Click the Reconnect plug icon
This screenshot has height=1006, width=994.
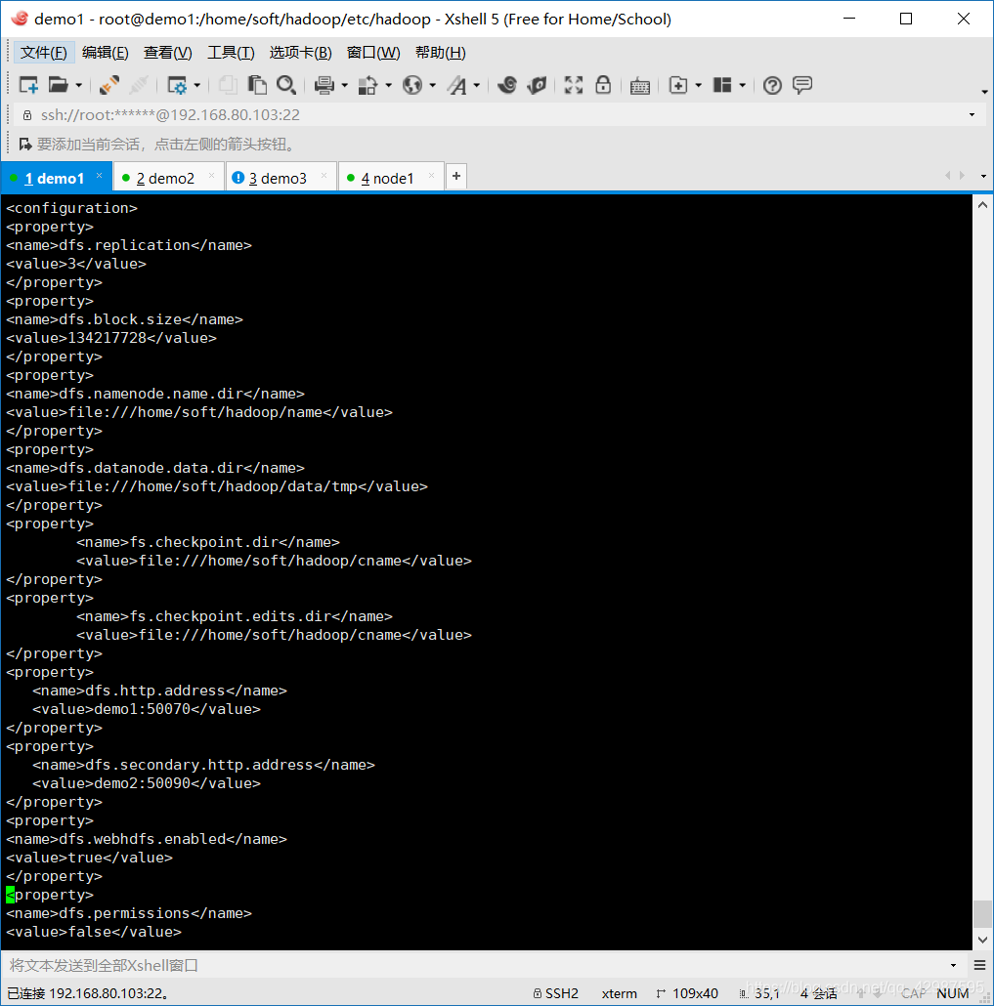pyautogui.click(x=109, y=85)
